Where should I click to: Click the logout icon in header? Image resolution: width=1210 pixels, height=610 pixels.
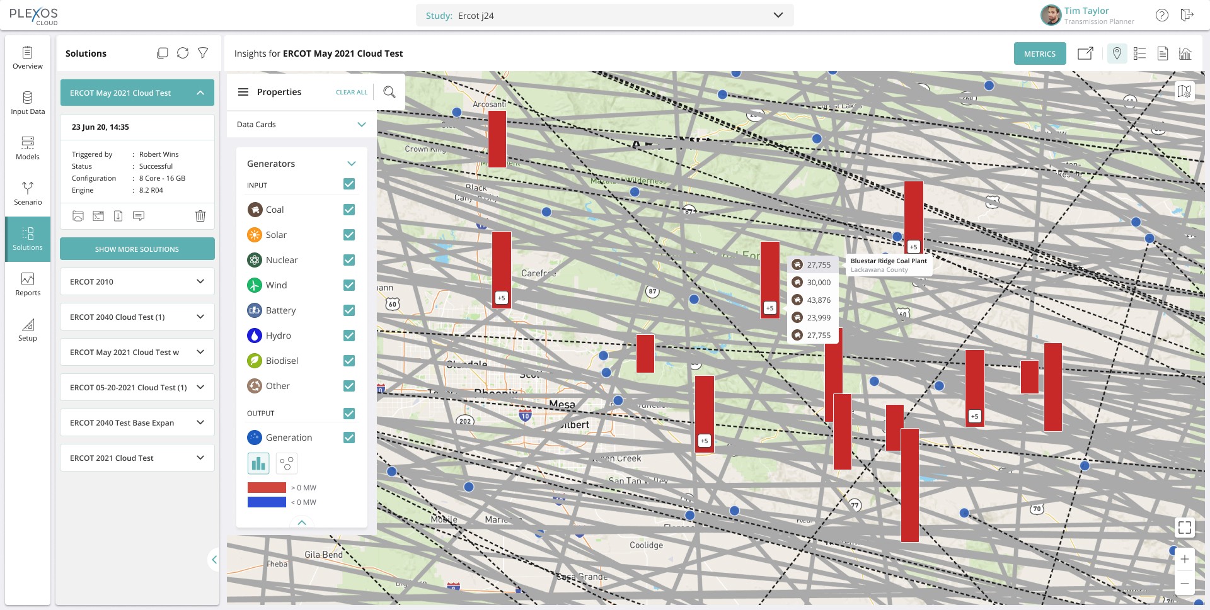click(1187, 15)
